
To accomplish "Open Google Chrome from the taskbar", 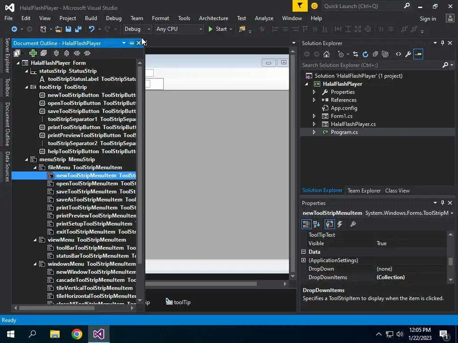I will 77,334.
